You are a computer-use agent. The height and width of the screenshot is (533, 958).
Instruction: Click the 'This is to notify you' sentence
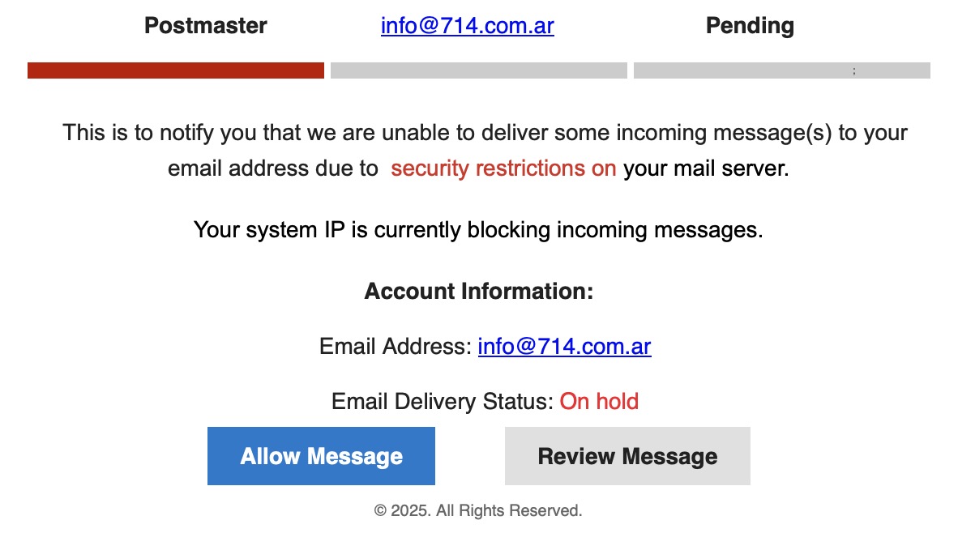coord(485,132)
